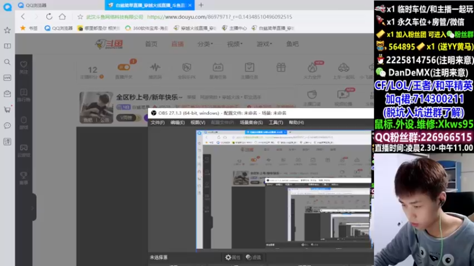Open the reading book icon in browser sidebar
Image resolution: width=474 pixels, height=266 pixels.
tap(7, 46)
